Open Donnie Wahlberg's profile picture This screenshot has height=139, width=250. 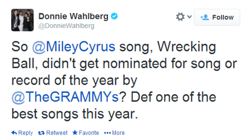pos(22,20)
